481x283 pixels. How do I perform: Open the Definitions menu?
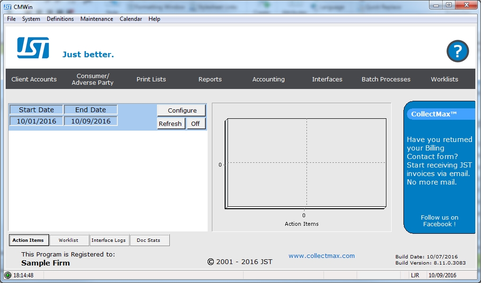[x=60, y=19]
